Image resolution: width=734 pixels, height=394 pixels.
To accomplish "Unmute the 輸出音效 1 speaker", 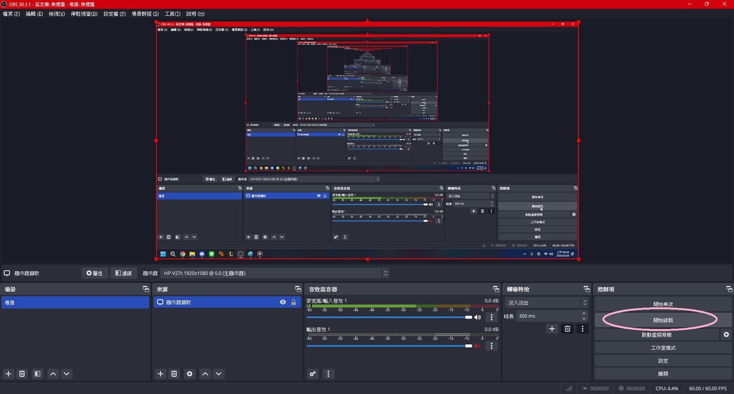I will pos(477,346).
